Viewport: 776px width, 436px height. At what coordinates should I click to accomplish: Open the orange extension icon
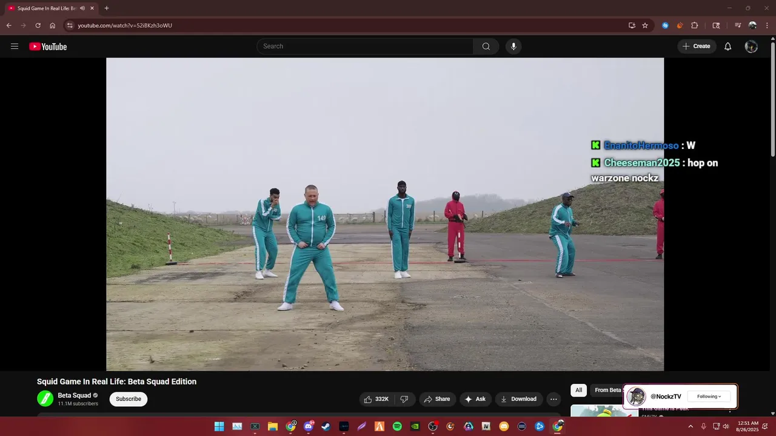680,25
